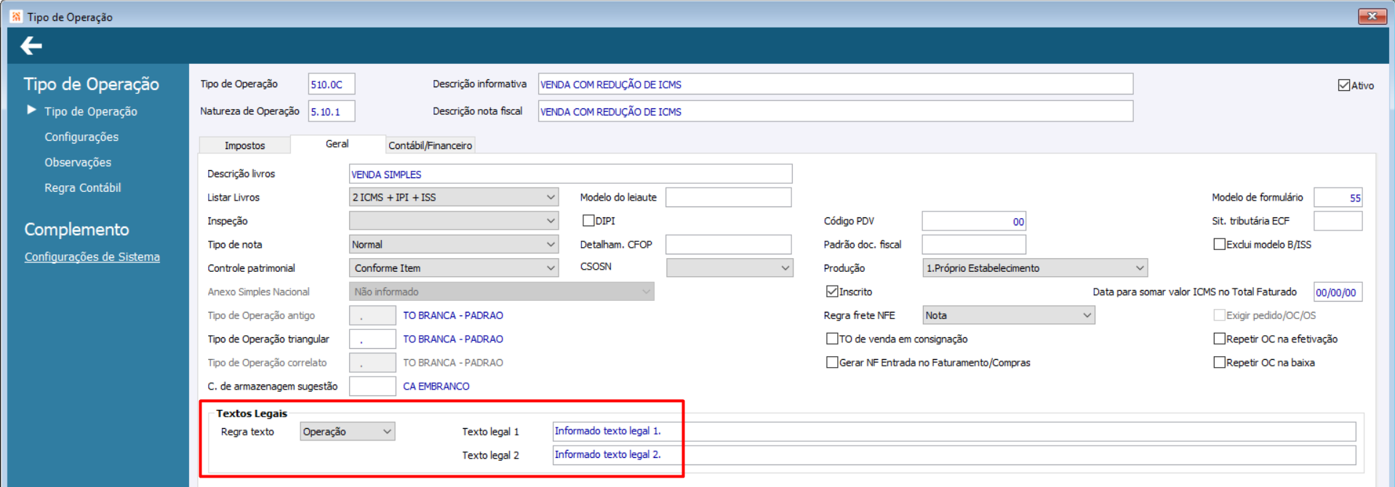Click the back arrow icon
Image resolution: width=1395 pixels, height=487 pixels.
(x=31, y=46)
